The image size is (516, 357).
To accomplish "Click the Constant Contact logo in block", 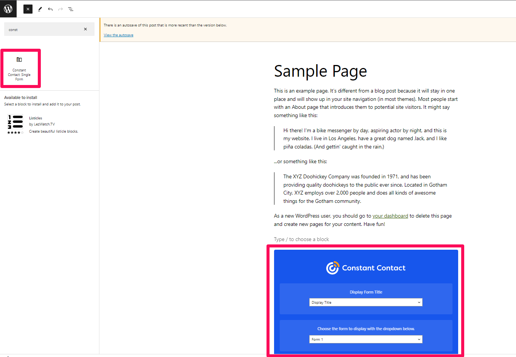I will (366, 268).
